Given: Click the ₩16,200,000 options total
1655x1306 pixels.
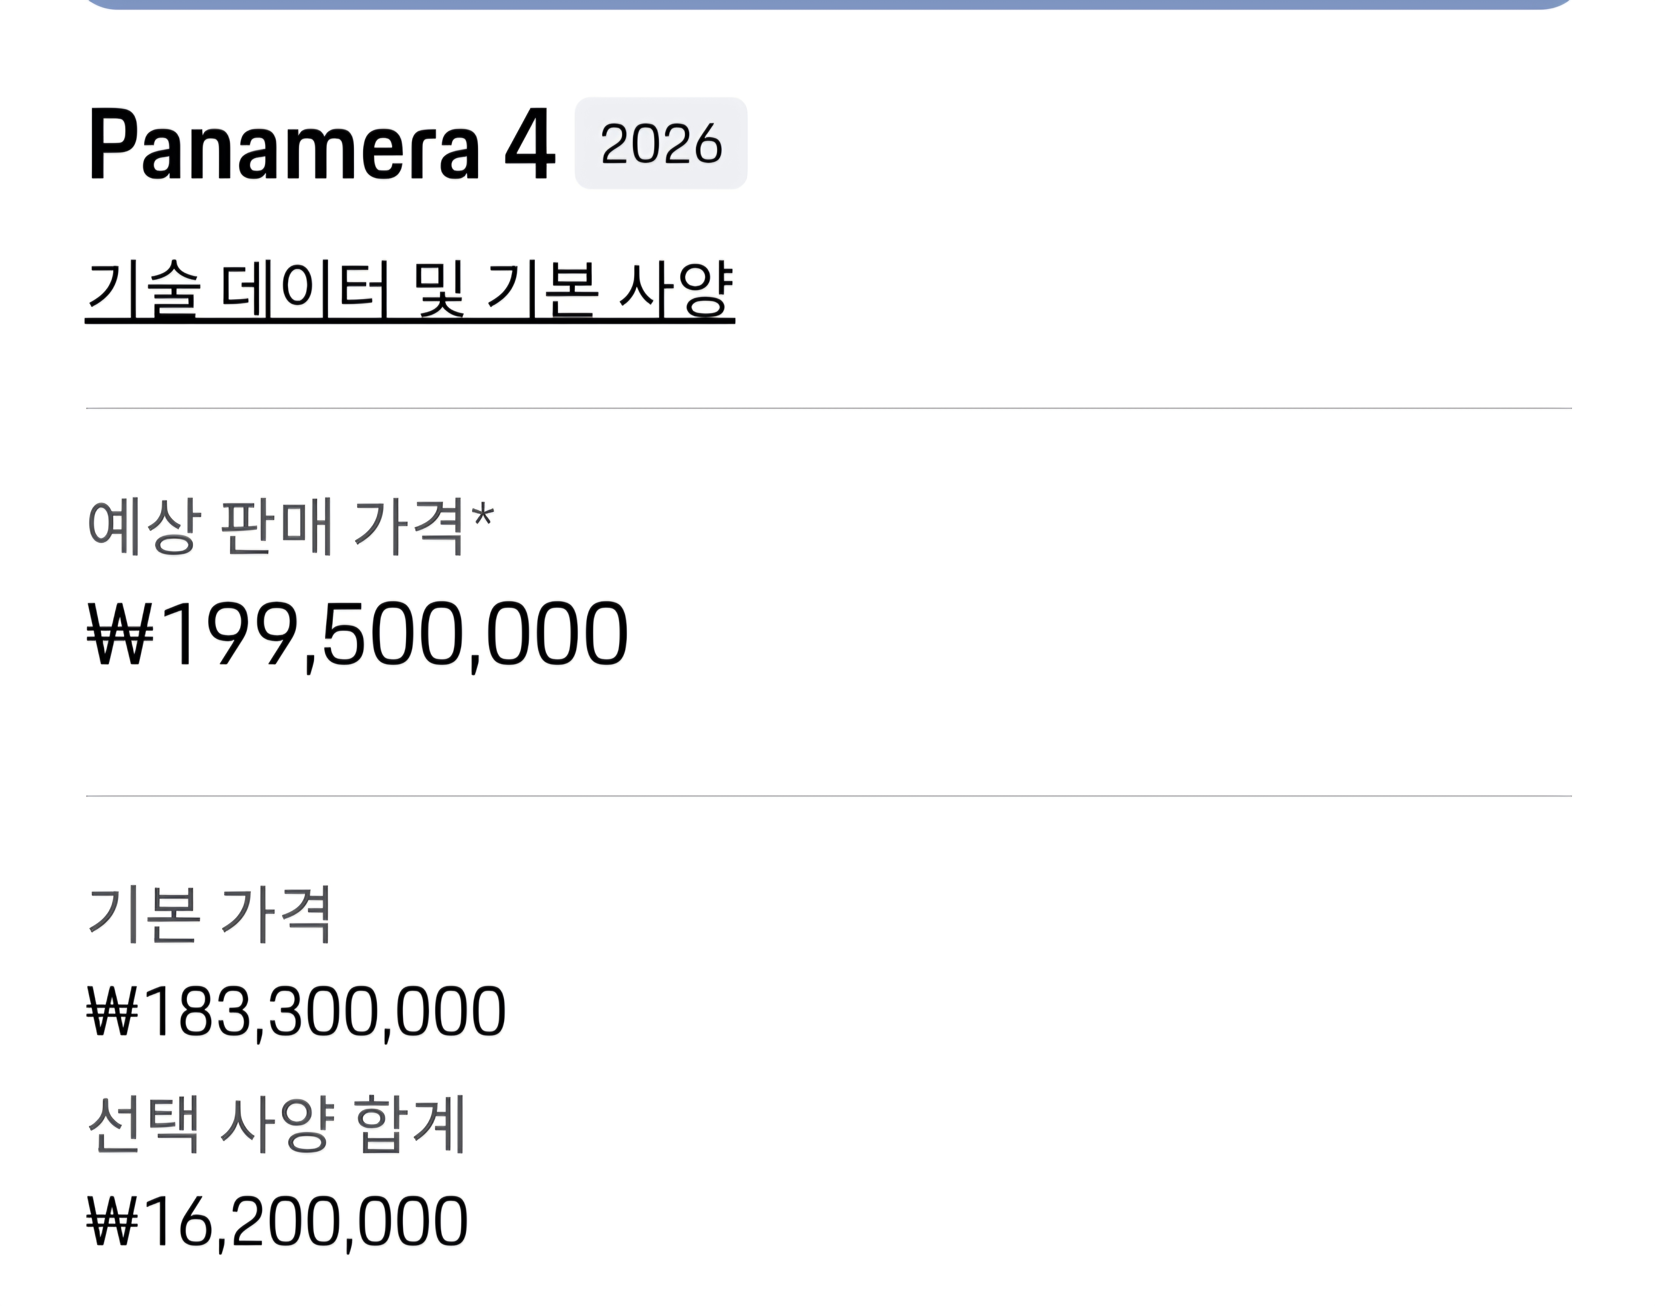Looking at the screenshot, I should pos(277,1221).
